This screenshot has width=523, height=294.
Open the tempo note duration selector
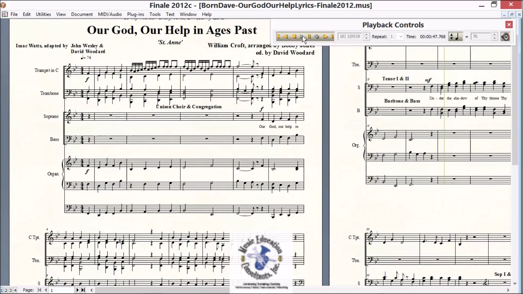point(455,36)
